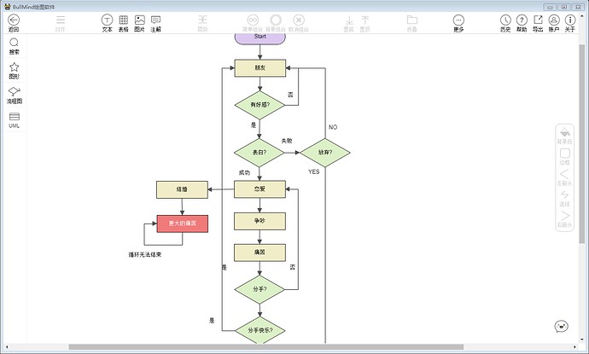Add a 注解 annotation
589x354 pixels.
click(155, 20)
